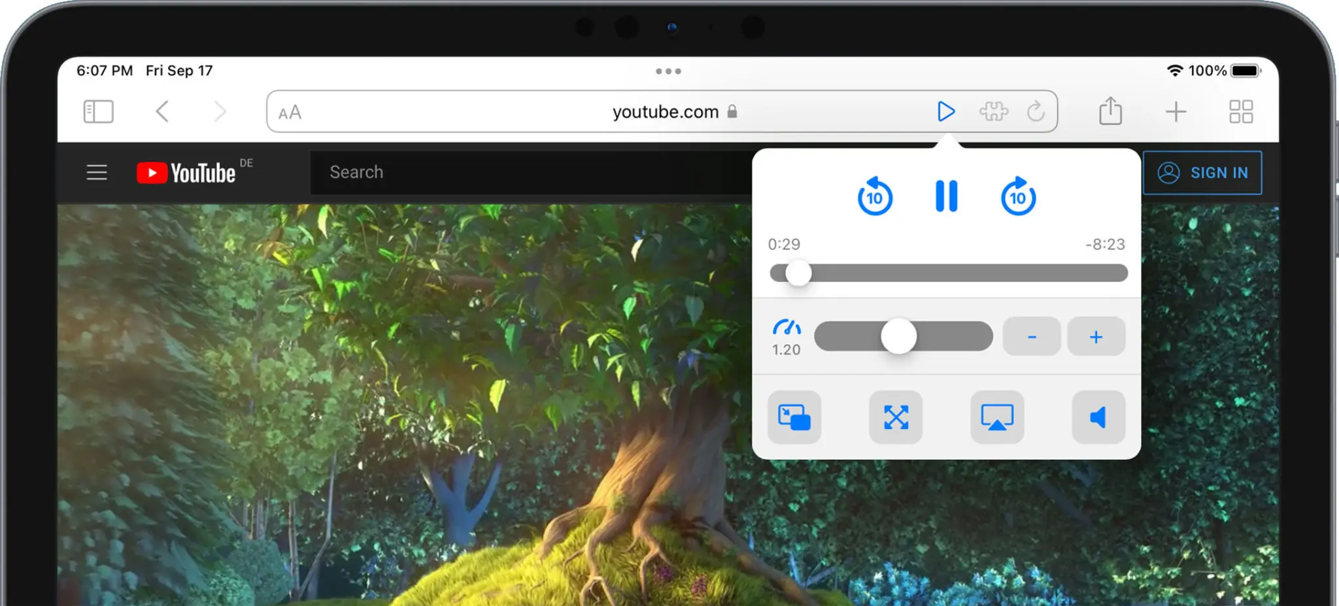Screen dimensions: 1339x606
Task: Open the Safari extensions puzzle icon
Action: click(993, 112)
